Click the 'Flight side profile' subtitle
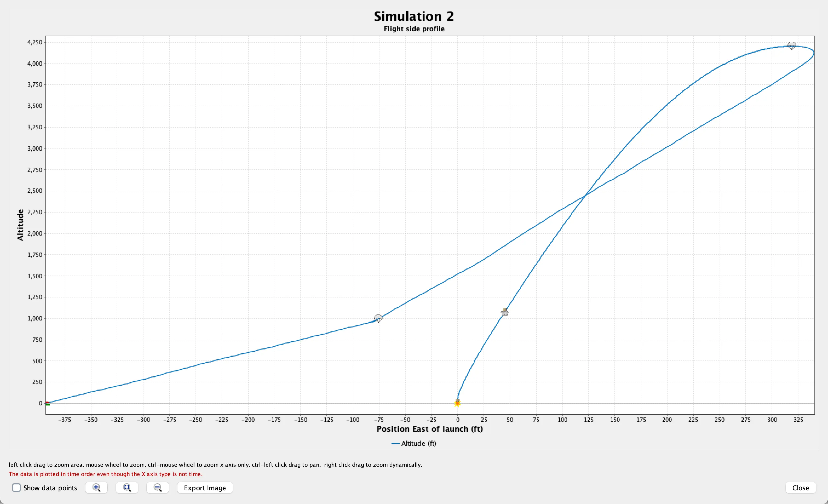 414,29
